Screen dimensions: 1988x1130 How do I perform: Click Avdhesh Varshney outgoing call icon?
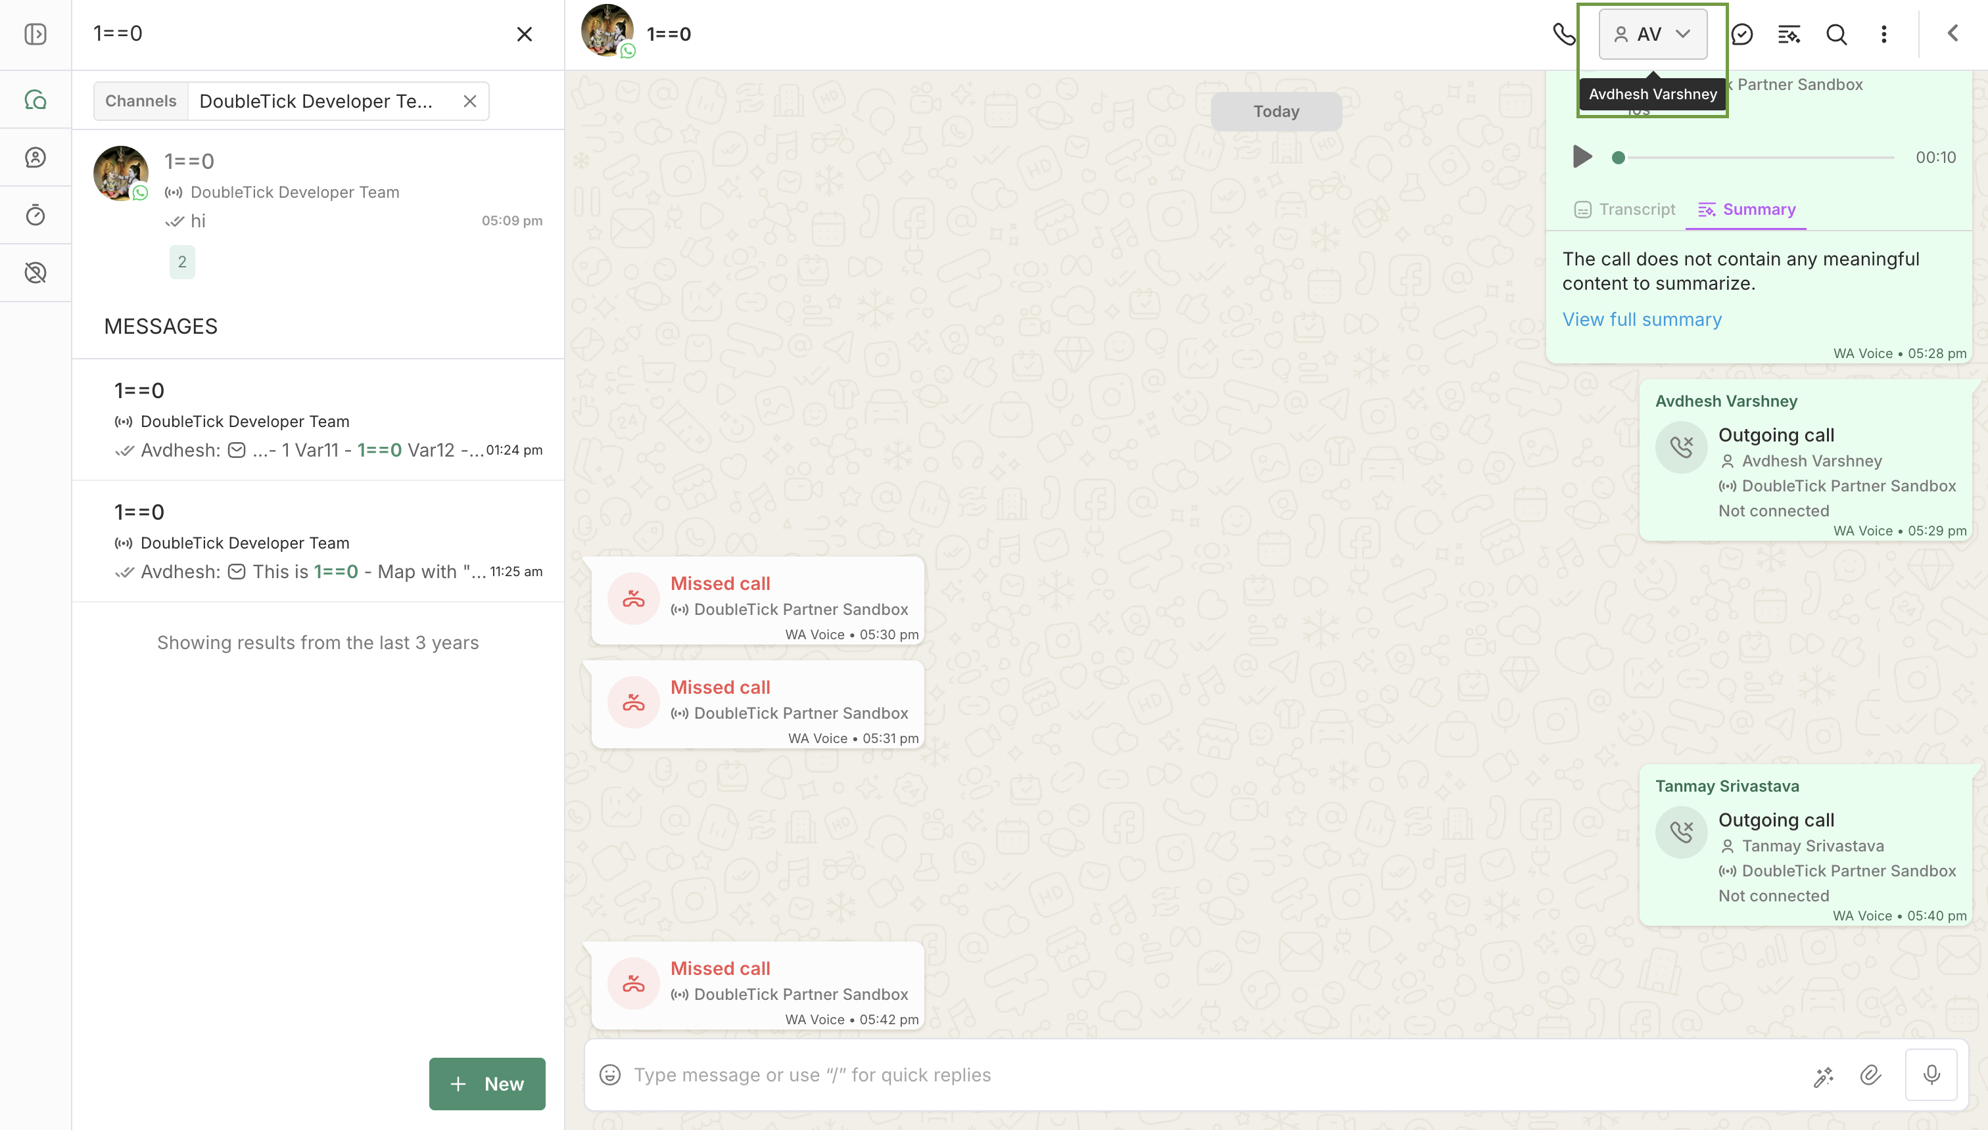pyautogui.click(x=1681, y=447)
